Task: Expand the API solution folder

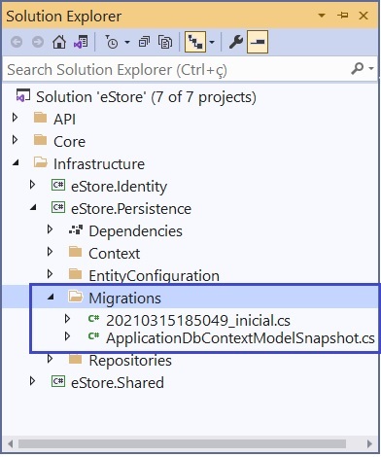Action: (15, 118)
